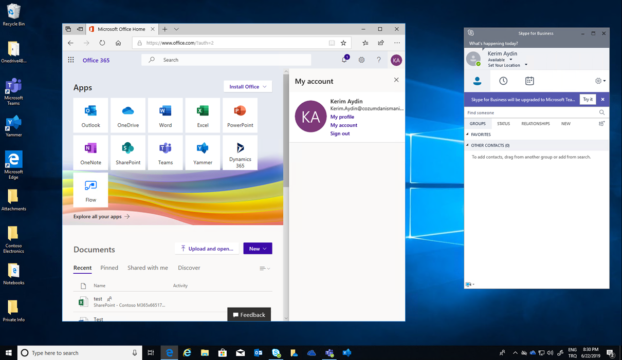
Task: Click Skype add contact icon
Action: click(601, 123)
